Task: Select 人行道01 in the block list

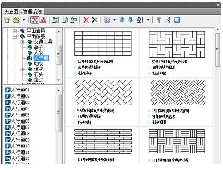Action: pos(20,90)
